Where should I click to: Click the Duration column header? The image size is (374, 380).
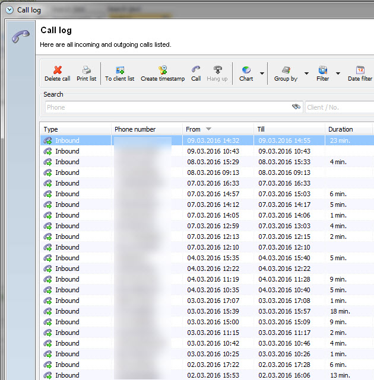[x=347, y=129]
